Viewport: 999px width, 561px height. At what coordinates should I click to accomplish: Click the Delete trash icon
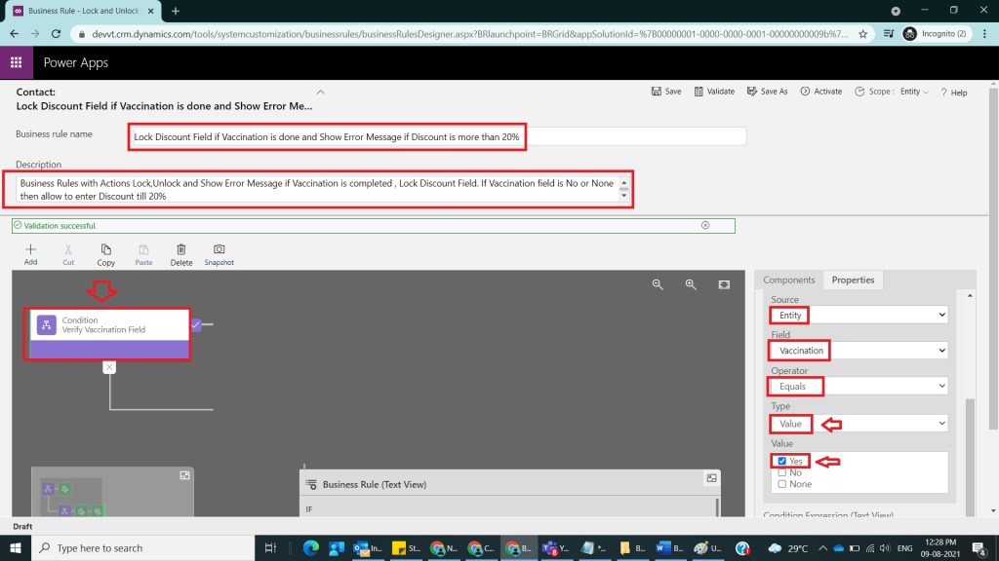tap(181, 250)
